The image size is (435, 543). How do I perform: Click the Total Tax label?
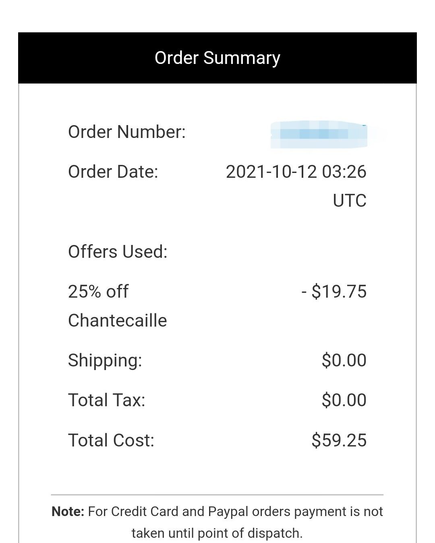[107, 400]
